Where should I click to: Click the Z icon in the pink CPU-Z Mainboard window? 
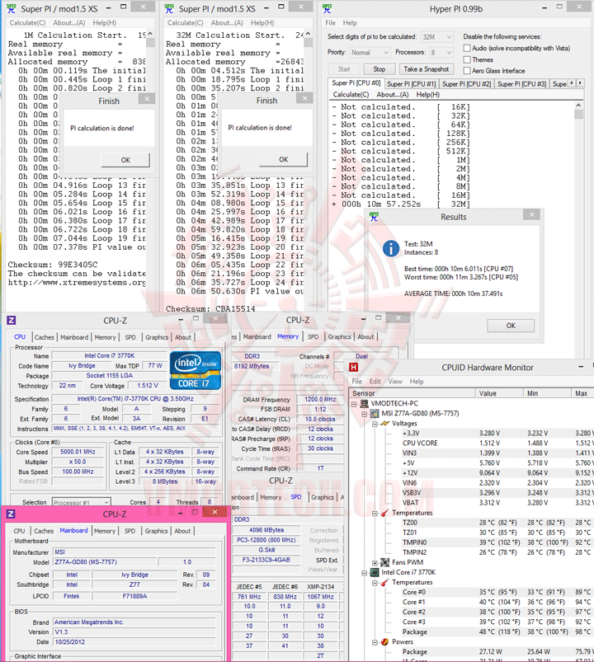(x=11, y=514)
